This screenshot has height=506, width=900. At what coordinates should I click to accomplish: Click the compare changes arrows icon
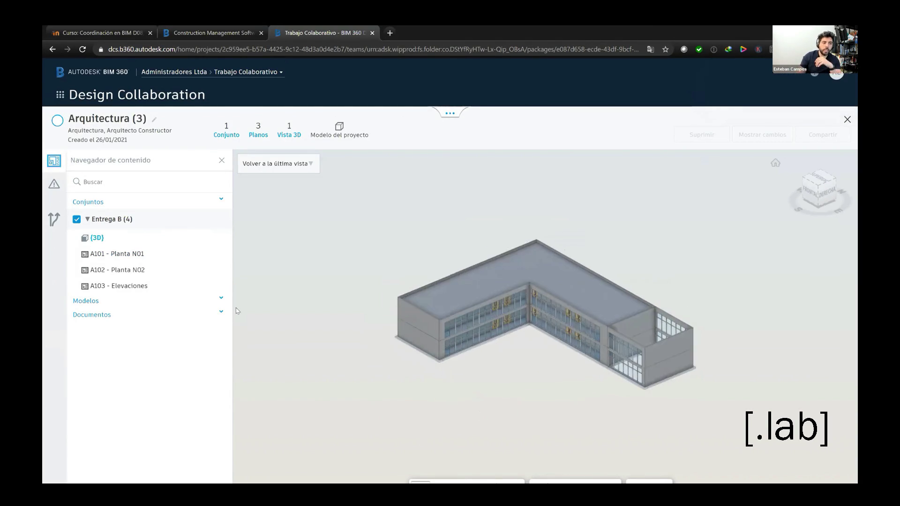click(54, 219)
